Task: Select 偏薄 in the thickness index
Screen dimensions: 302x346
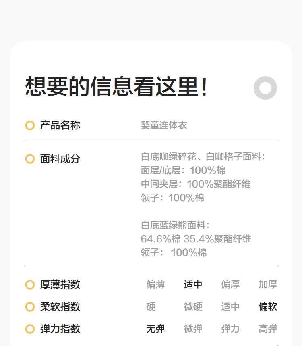Action: [x=155, y=285]
